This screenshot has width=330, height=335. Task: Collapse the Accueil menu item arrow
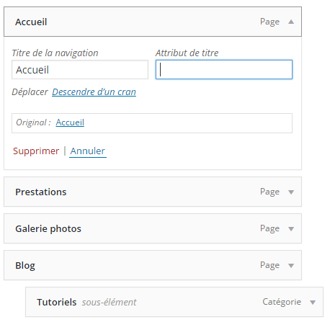(x=291, y=22)
